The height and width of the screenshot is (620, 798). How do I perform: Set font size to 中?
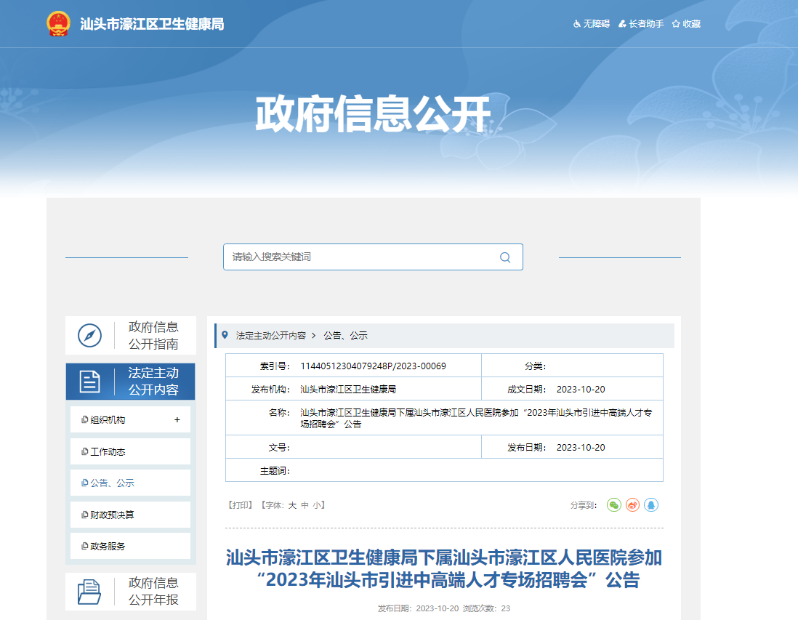tap(305, 504)
